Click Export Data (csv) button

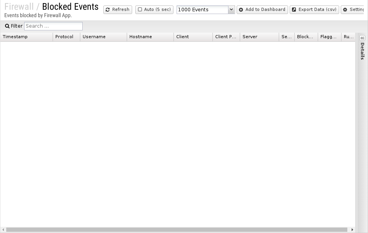pos(314,10)
